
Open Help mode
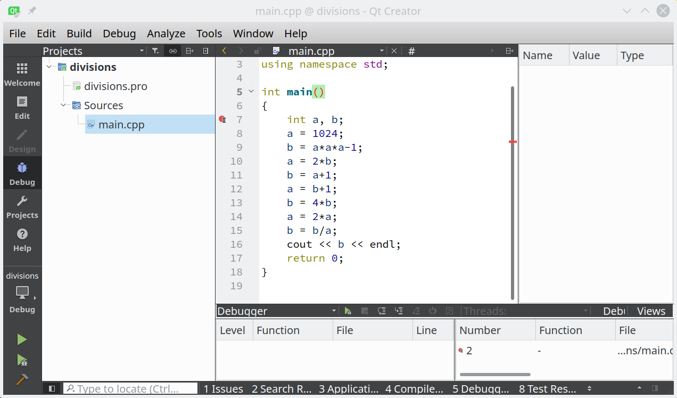(x=22, y=240)
